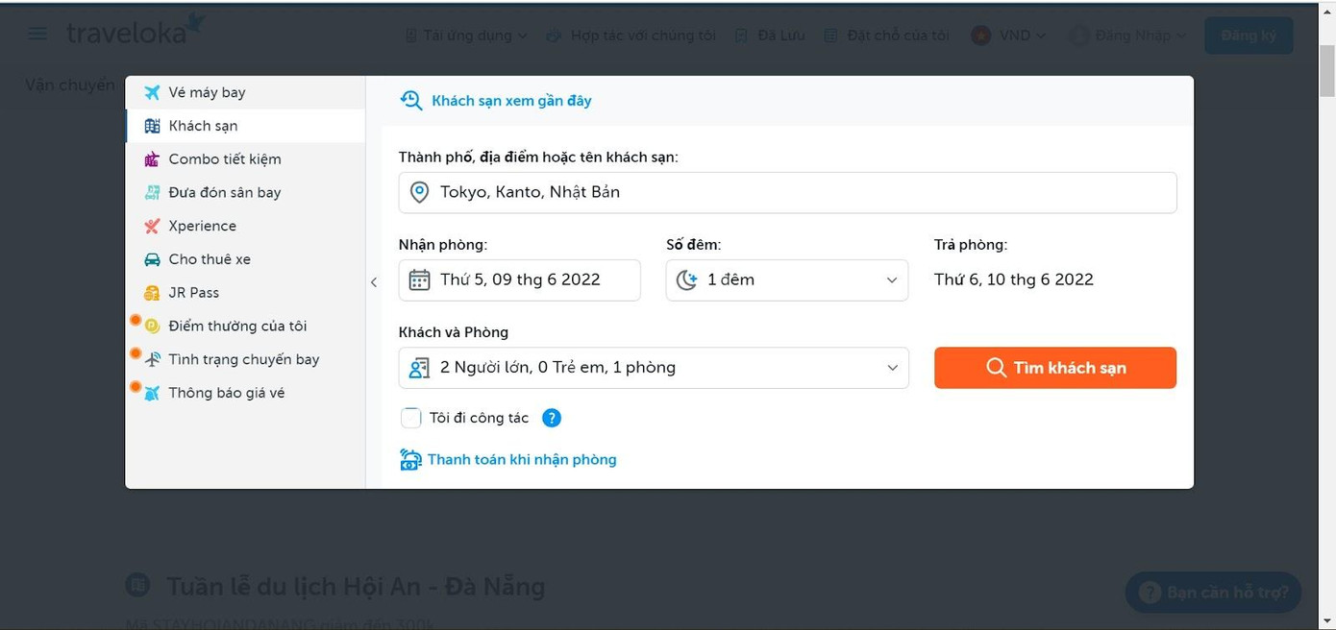This screenshot has width=1336, height=630.
Task: Open the Khách và Phòng dropdown
Action: point(654,368)
